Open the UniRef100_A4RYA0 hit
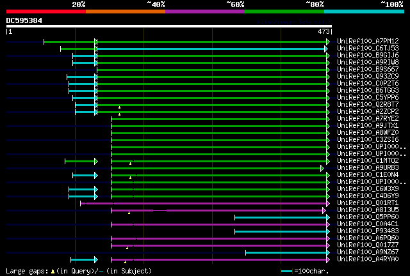 point(368,259)
